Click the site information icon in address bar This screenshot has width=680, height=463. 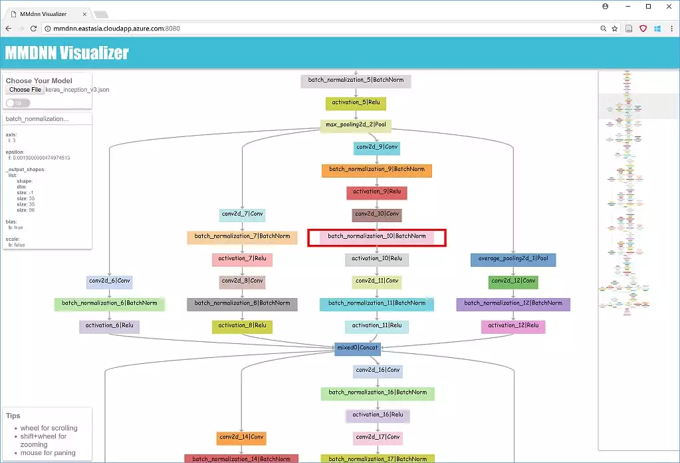click(48, 29)
